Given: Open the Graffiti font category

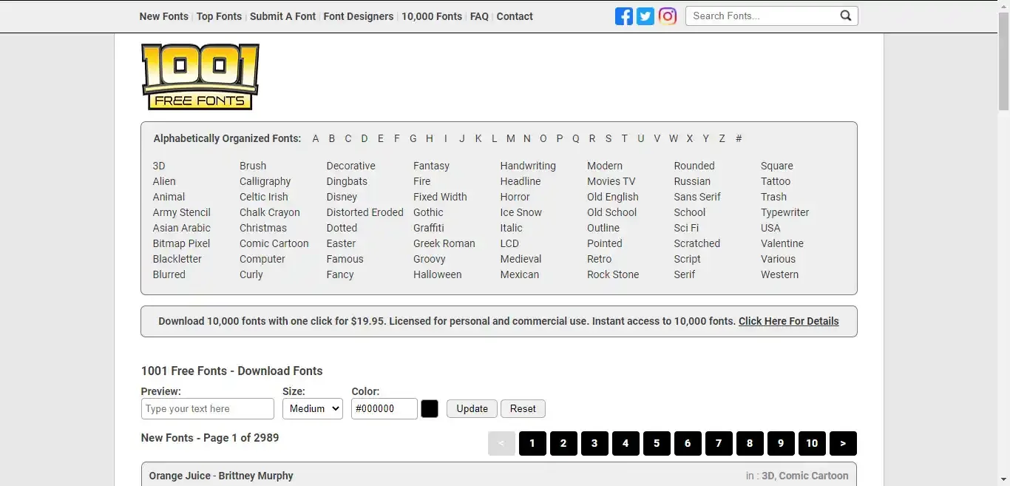Looking at the screenshot, I should (x=429, y=228).
